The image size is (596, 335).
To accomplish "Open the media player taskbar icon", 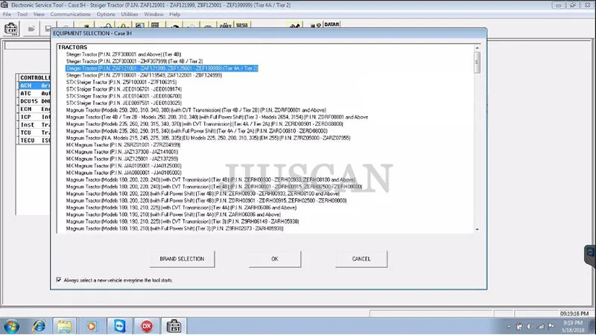I will click(91, 326).
